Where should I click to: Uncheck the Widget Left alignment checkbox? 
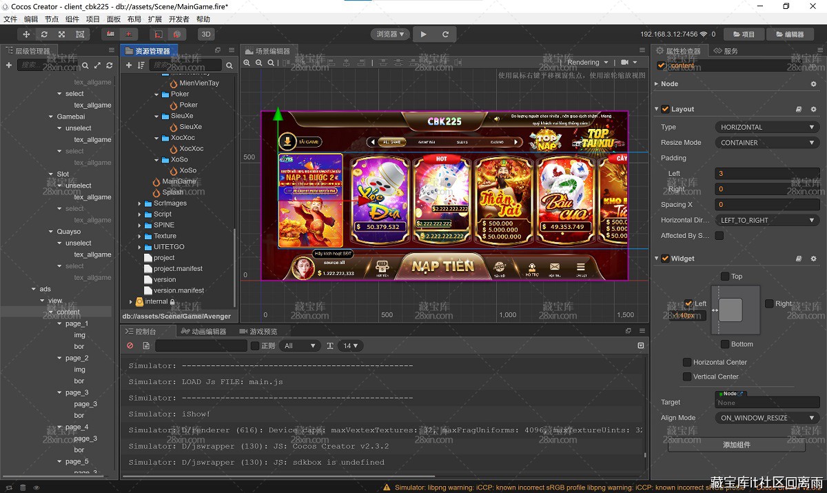click(688, 303)
